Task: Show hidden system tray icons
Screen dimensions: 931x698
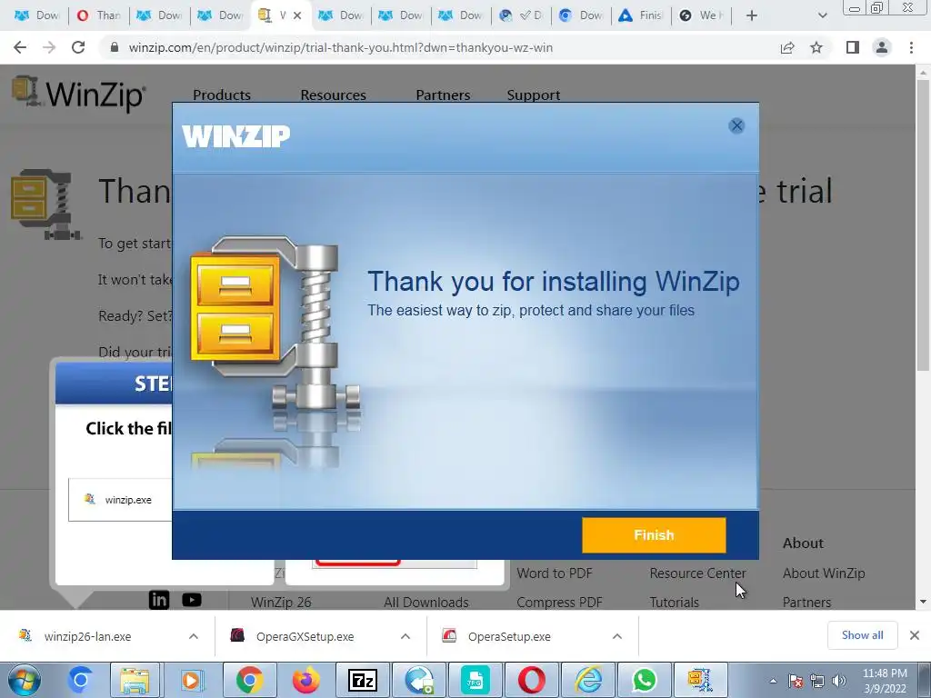Action: [x=773, y=682]
